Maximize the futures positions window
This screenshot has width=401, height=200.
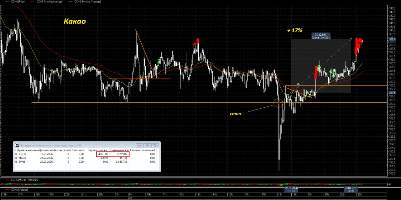[x=147, y=145]
